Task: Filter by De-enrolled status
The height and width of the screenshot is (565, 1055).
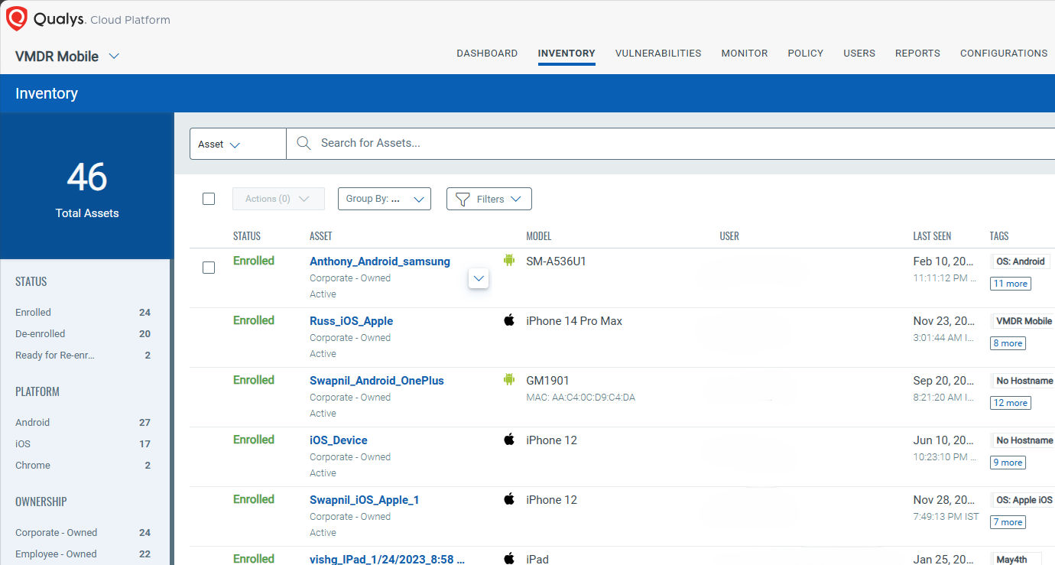Action: 41,334
